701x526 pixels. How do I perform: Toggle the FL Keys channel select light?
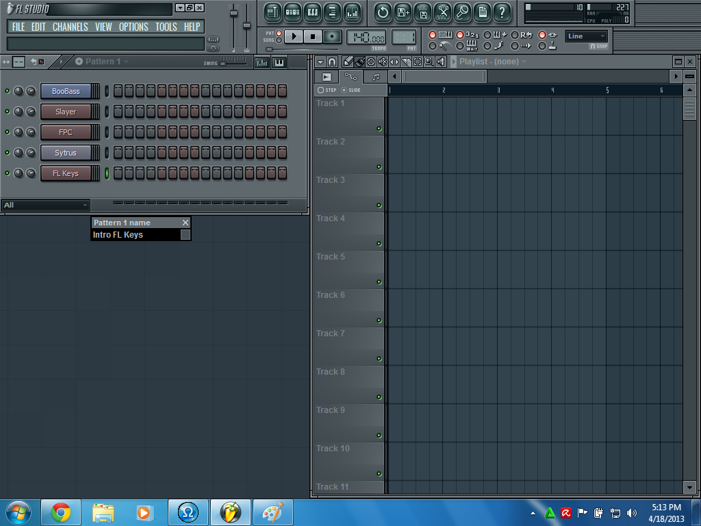[x=107, y=173]
